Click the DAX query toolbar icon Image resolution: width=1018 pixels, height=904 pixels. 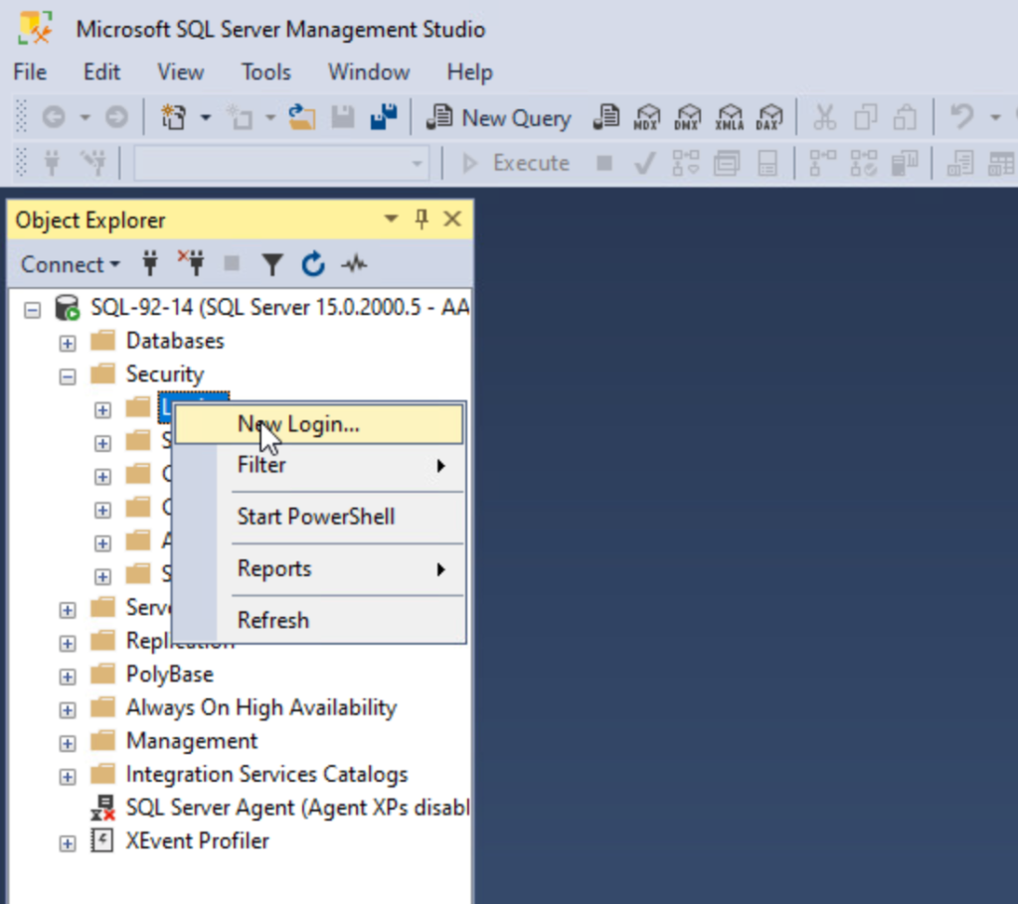point(769,117)
